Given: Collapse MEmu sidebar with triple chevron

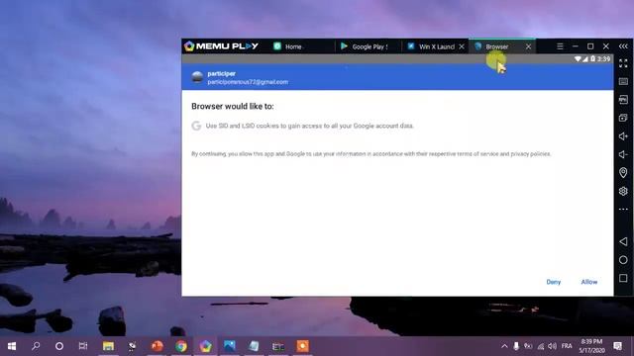Looking at the screenshot, I should [x=623, y=46].
